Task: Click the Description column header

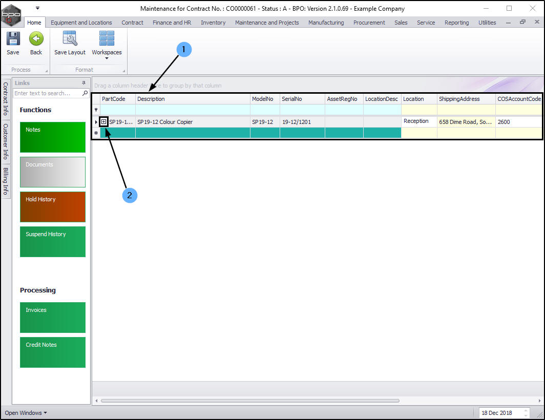Action: pyautogui.click(x=193, y=99)
